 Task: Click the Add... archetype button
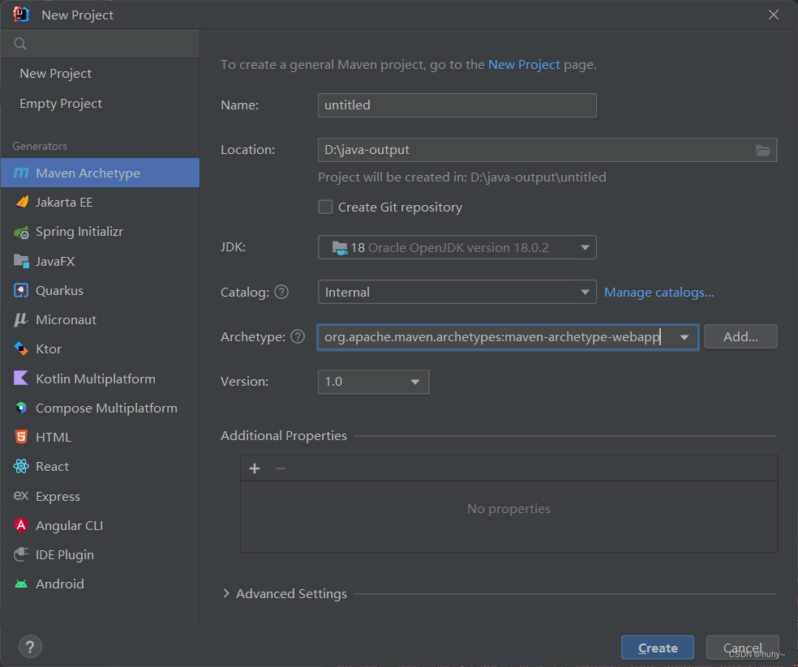tap(740, 336)
